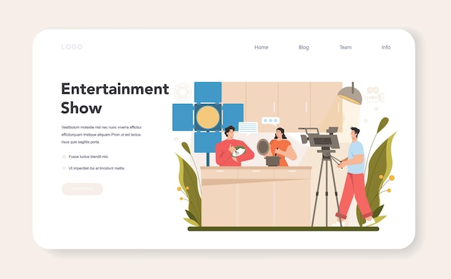Go to the Blog page
The width and height of the screenshot is (451, 279).
pos(303,47)
